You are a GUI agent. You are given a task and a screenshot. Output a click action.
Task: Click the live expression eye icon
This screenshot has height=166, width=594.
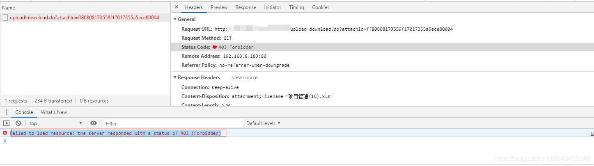pyautogui.click(x=94, y=123)
